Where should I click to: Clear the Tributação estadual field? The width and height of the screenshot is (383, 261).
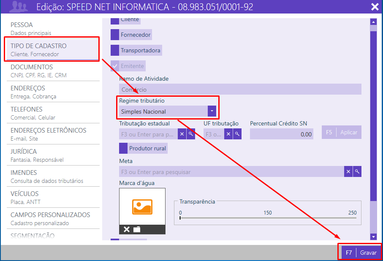pyautogui.click(x=182, y=134)
